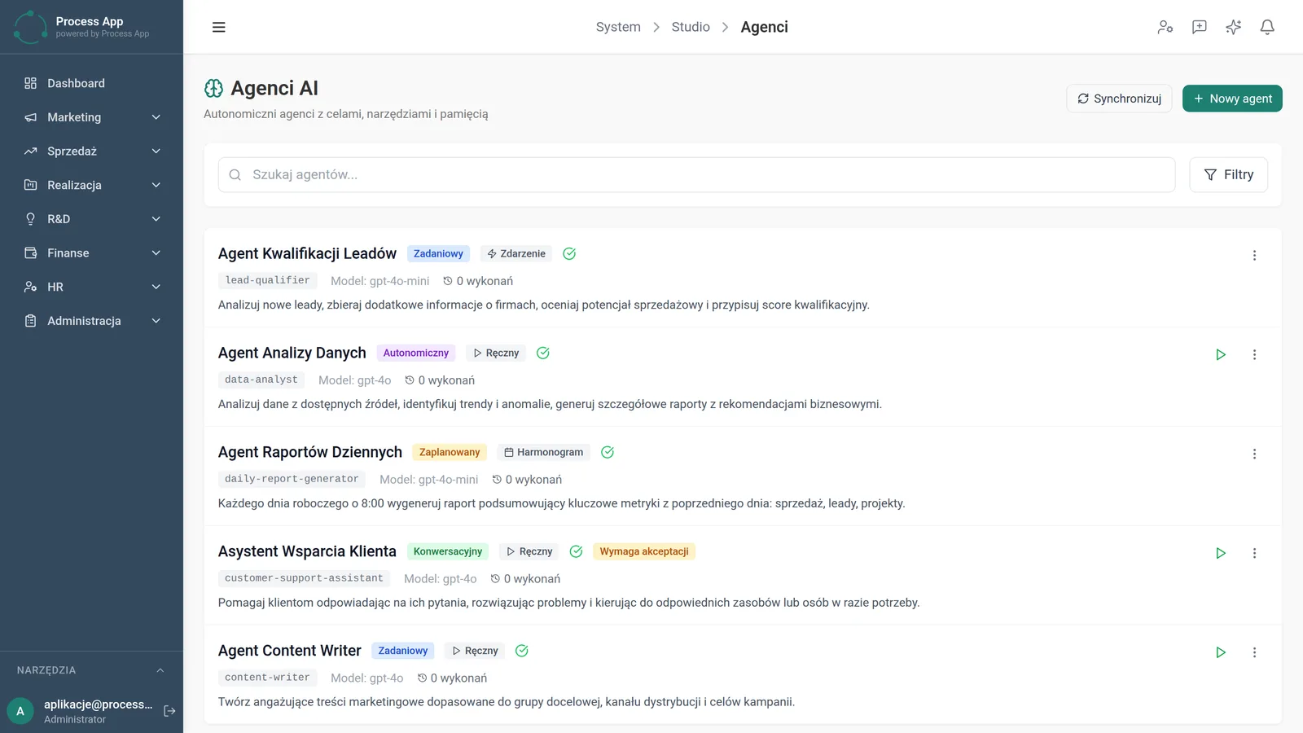Viewport: 1303px width, 733px height.
Task: Run Agent Content Writer with play icon
Action: coord(1221,652)
